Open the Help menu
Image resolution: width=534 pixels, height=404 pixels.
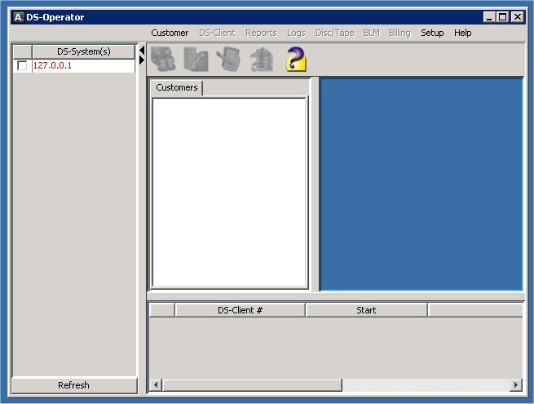463,33
